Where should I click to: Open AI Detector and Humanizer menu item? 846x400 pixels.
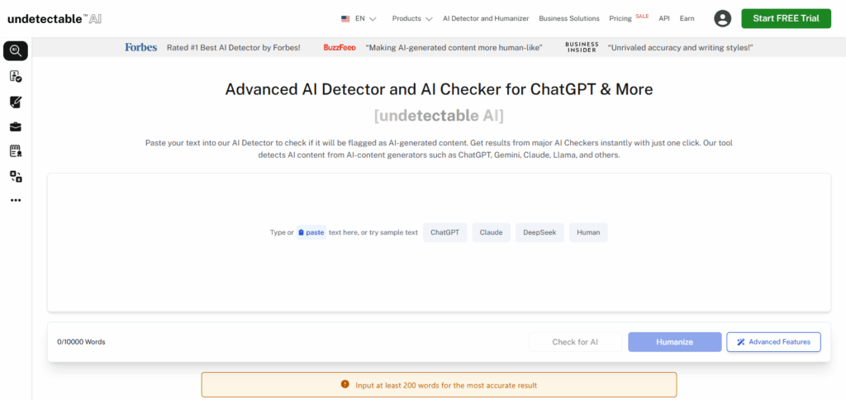tap(486, 18)
